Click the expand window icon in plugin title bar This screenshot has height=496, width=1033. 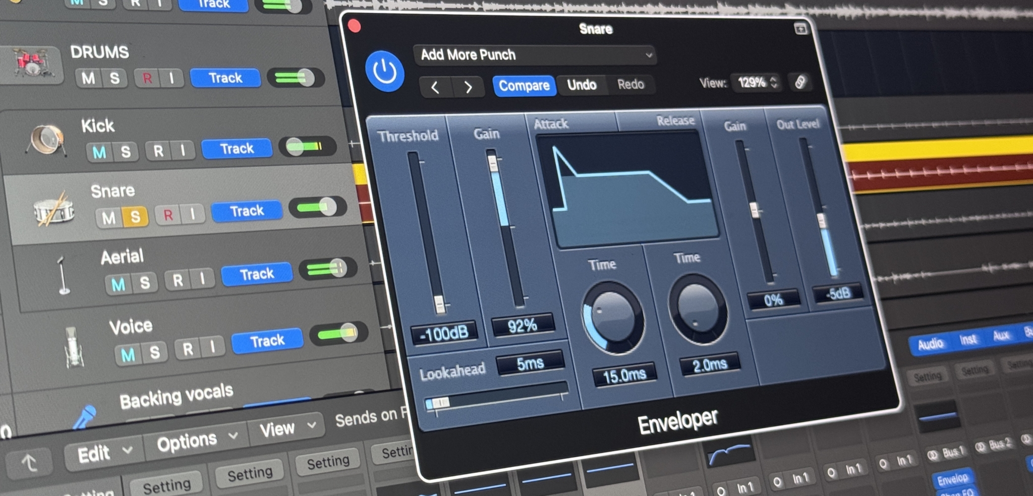800,29
